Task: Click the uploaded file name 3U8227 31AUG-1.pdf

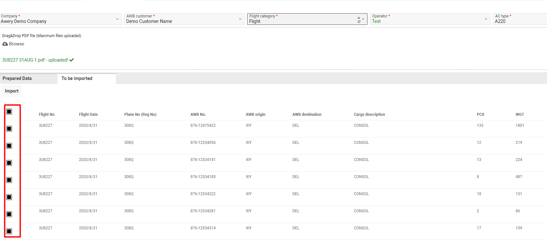Action: pyautogui.click(x=23, y=60)
